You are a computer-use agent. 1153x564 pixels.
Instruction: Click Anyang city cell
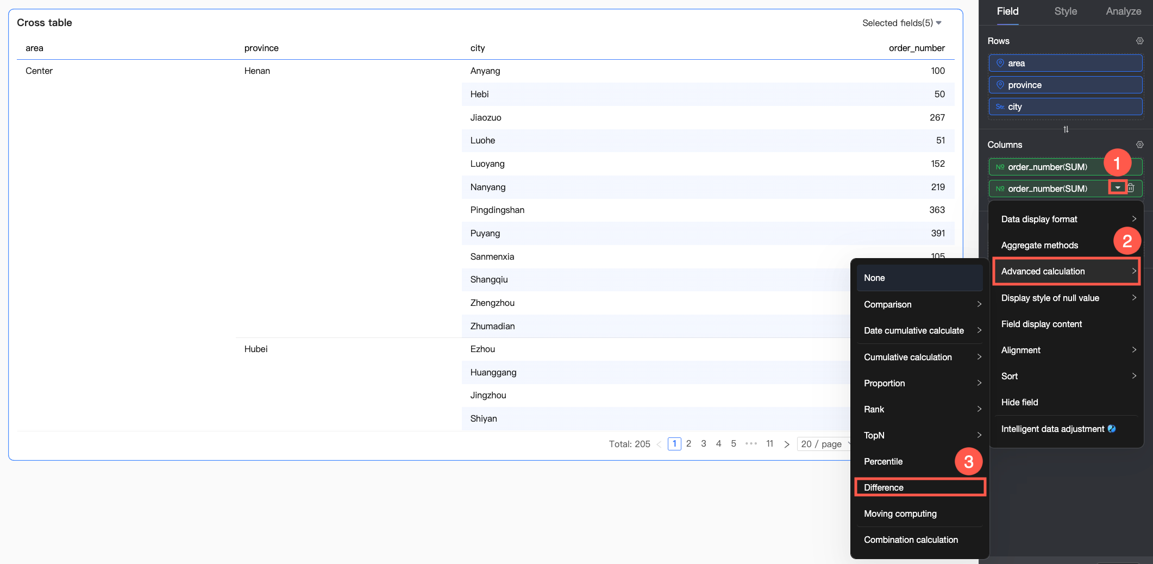pos(485,71)
